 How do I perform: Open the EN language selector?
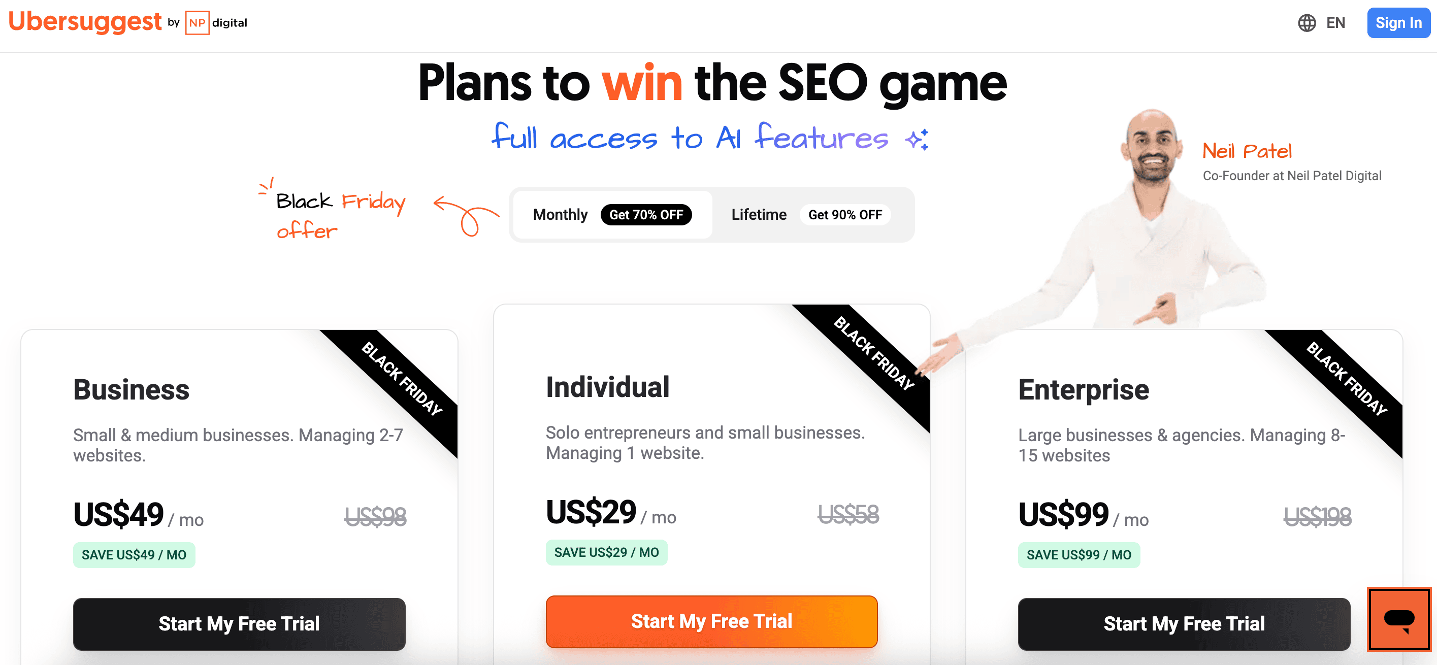coord(1335,23)
